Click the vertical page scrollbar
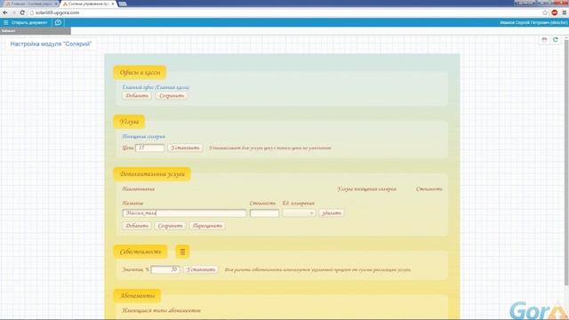 [x=566, y=164]
